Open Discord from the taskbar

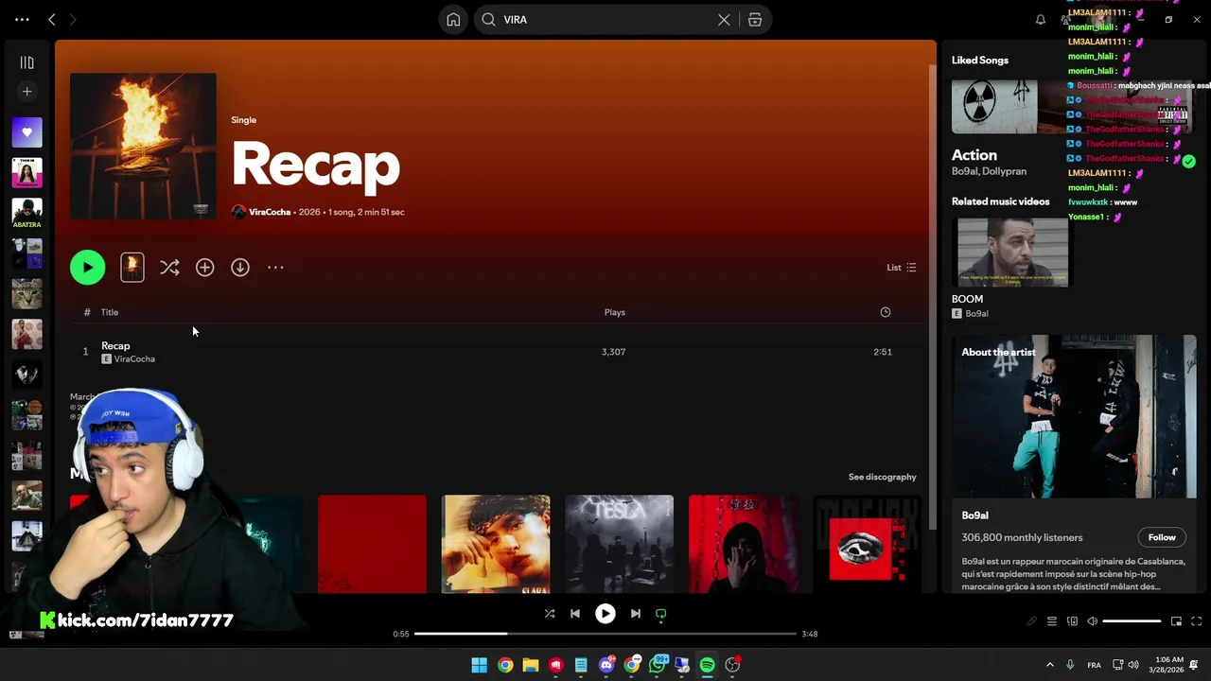tap(606, 665)
